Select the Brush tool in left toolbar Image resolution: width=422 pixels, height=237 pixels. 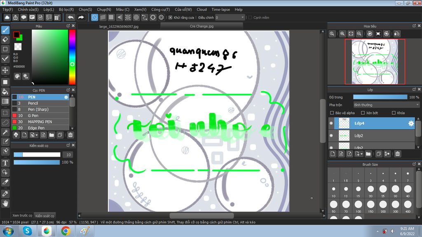[5, 30]
